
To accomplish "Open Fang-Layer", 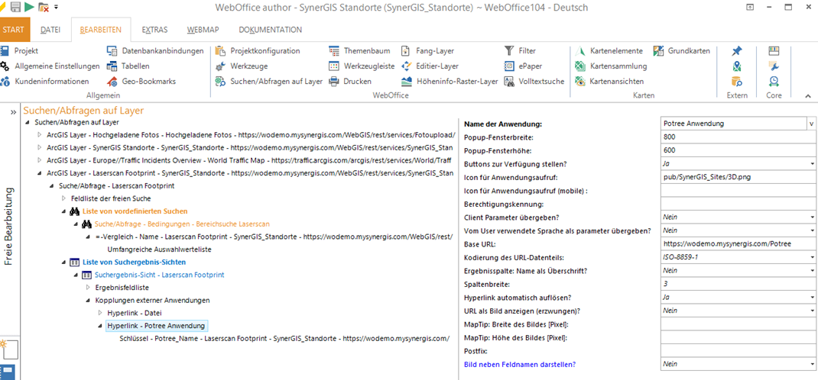I will click(x=428, y=51).
